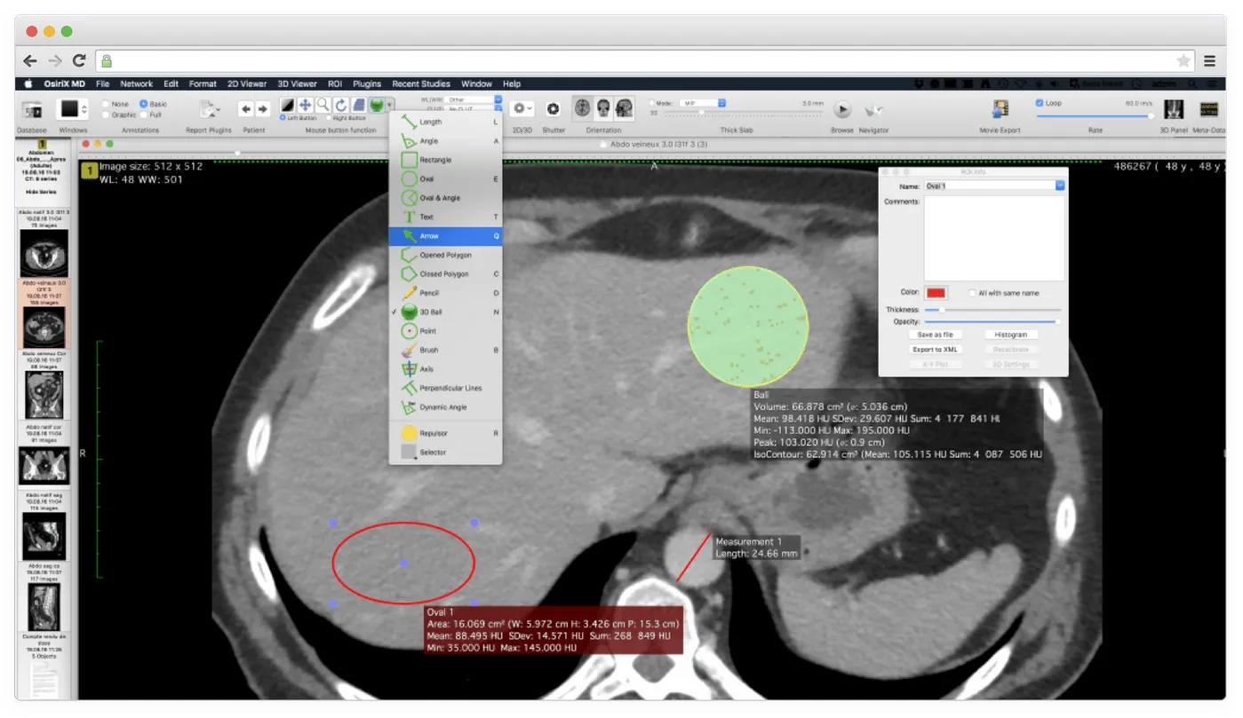Choose Brush tool from ROI menu

[445, 350]
